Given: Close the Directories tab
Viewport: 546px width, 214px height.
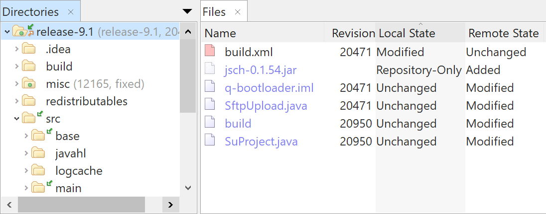Looking at the screenshot, I should tap(71, 12).
